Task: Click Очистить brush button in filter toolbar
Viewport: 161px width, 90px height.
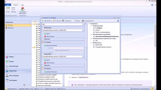Action: (x=57, y=21)
